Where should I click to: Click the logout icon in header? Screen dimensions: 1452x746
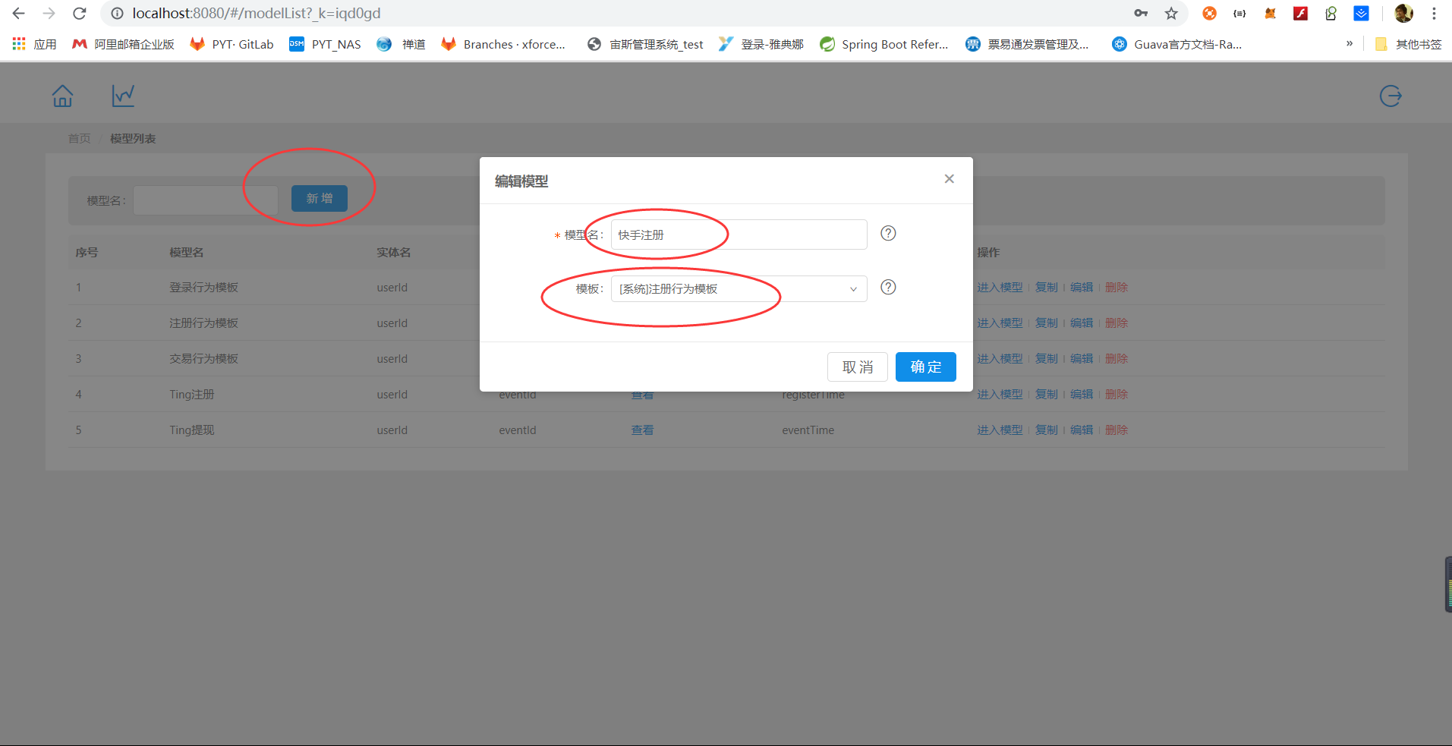1390,96
